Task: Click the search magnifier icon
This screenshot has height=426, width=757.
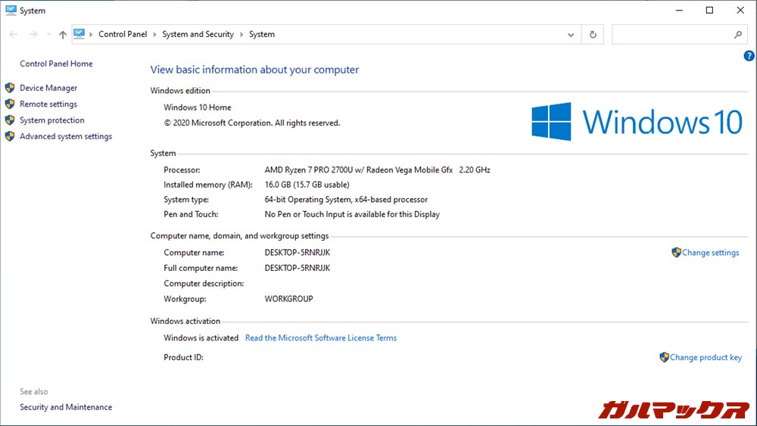Action: pyautogui.click(x=738, y=35)
